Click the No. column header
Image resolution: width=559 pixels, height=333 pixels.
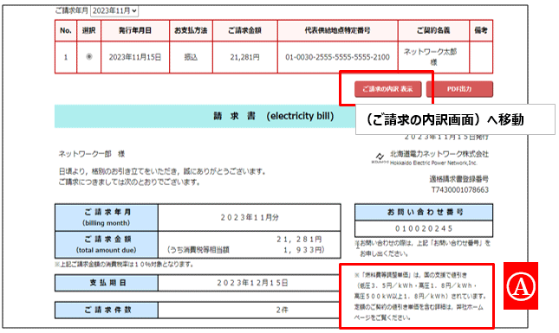66,30
